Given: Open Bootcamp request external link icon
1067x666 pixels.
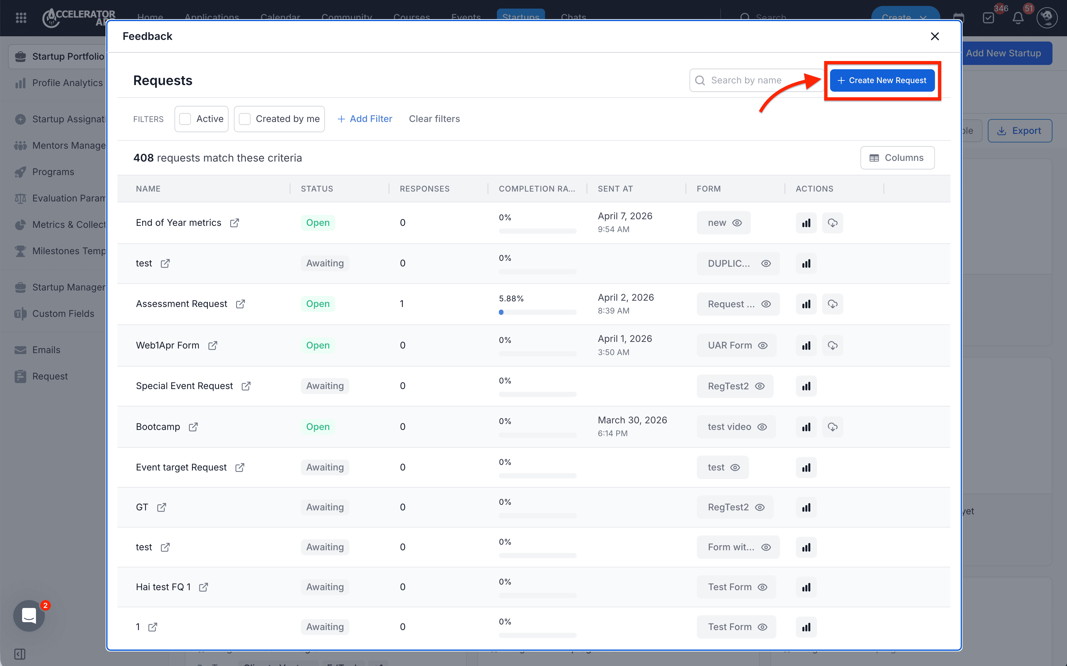Looking at the screenshot, I should [x=193, y=427].
